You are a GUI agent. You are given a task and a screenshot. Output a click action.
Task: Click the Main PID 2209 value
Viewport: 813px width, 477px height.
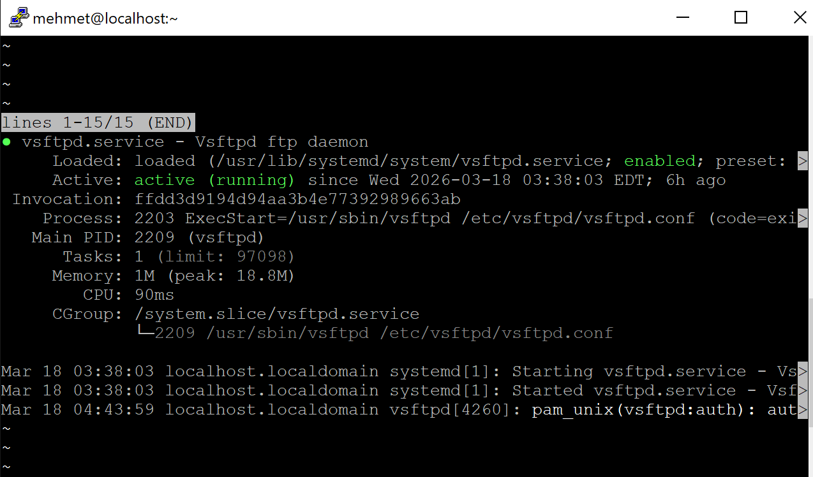pyautogui.click(x=154, y=237)
